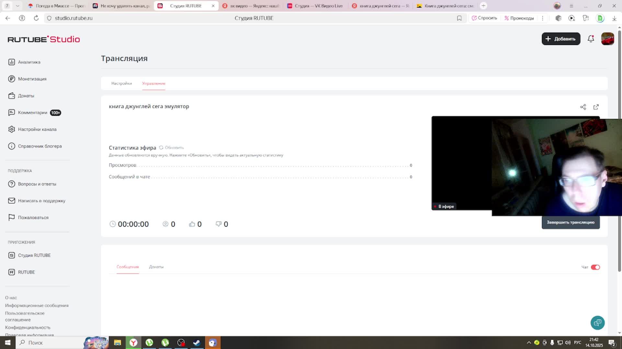Open Steam from the taskbar
622x349 pixels.
pos(197,343)
